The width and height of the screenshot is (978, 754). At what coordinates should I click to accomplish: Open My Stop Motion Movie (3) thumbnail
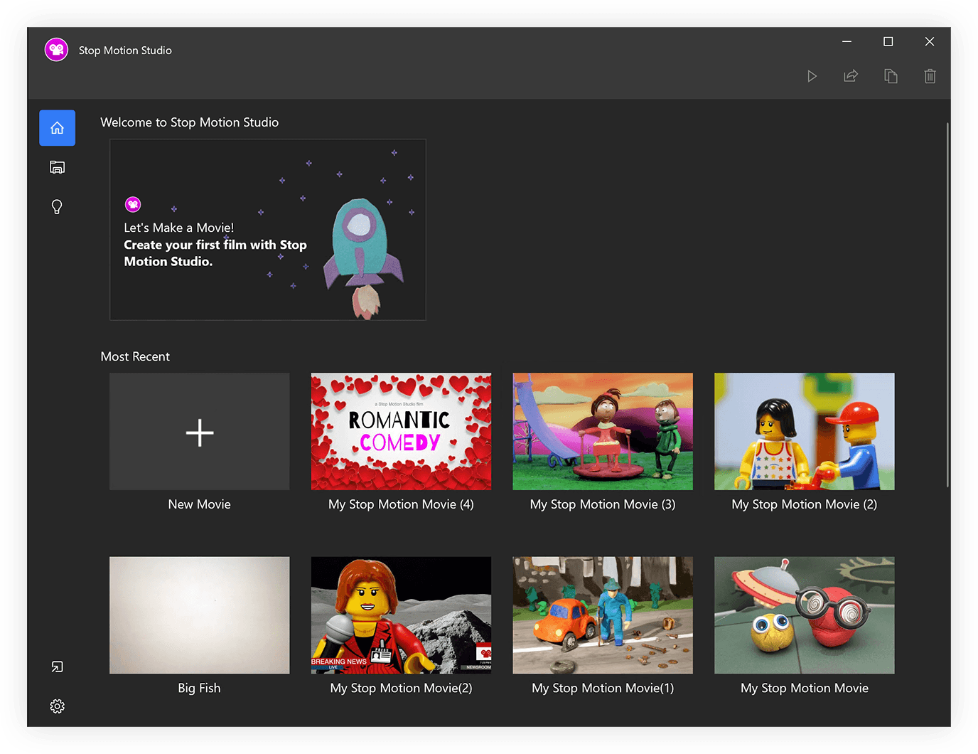click(603, 432)
